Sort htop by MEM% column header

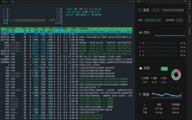click(65, 29)
